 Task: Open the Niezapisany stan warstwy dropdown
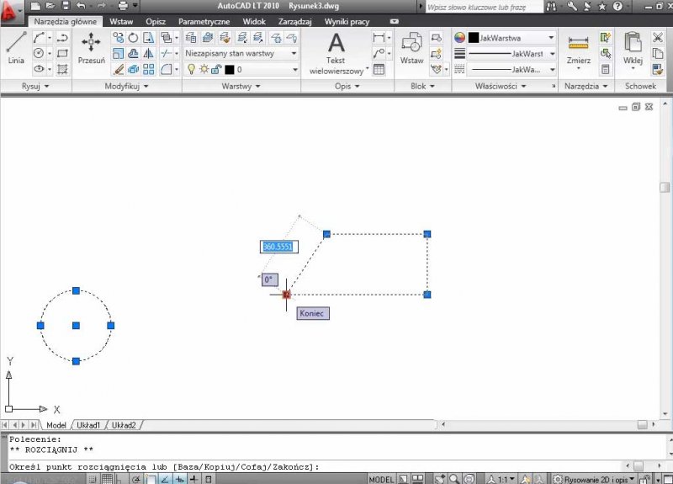(x=241, y=53)
